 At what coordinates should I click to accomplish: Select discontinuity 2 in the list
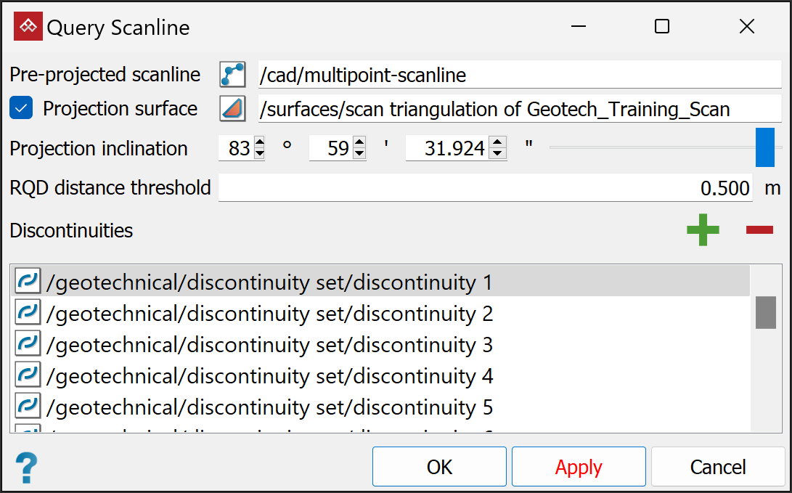(x=269, y=314)
